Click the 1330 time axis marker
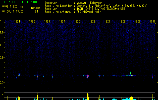The width and height of the screenshot is (158, 100). 152,21
